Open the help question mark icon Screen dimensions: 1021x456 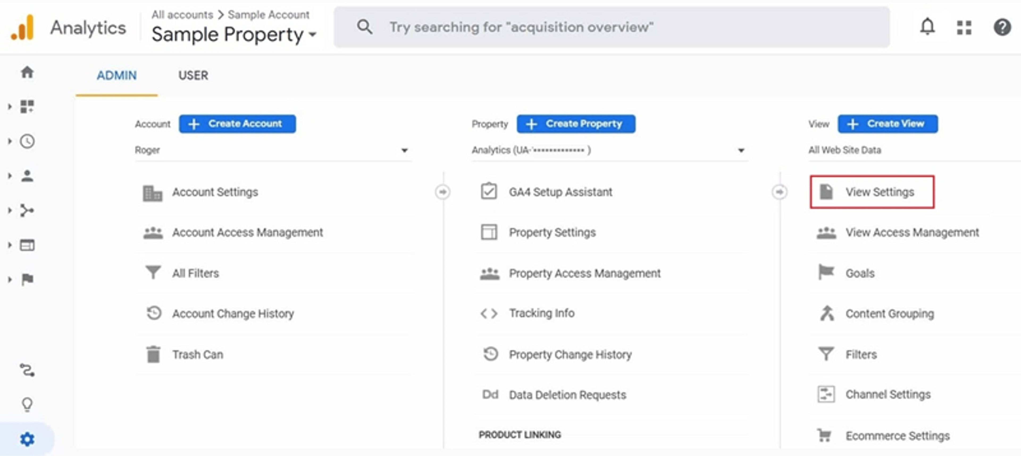coord(1002,27)
